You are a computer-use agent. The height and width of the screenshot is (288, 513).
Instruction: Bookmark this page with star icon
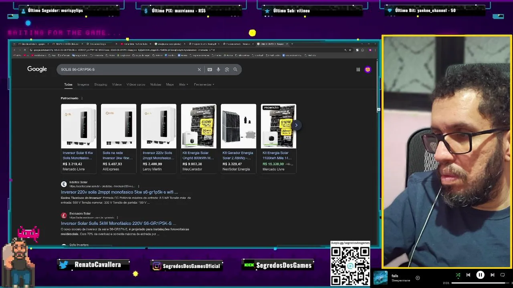click(x=350, y=50)
